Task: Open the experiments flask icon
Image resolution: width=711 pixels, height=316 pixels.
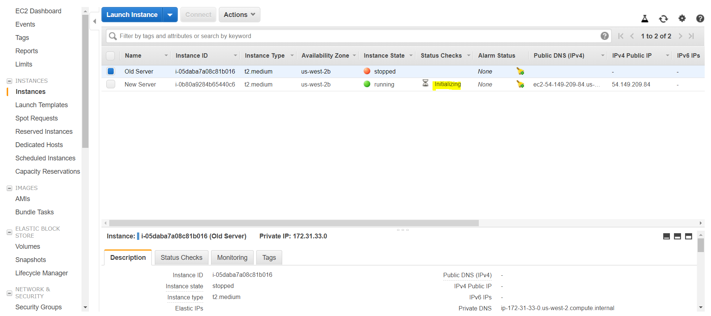Action: pos(645,18)
